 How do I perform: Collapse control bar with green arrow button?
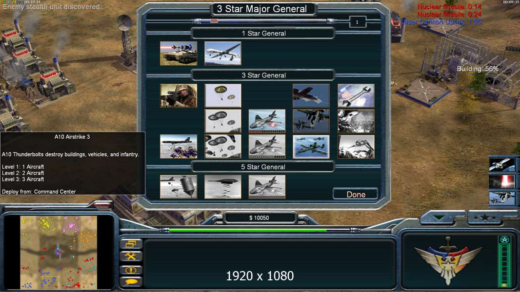coord(439,218)
